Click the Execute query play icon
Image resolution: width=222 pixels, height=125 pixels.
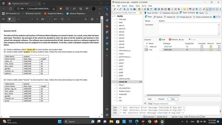tap(179, 9)
